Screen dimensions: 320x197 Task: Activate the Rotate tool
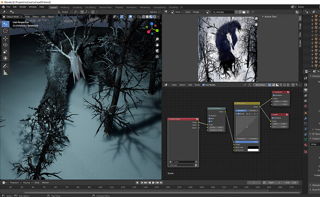tap(6, 45)
